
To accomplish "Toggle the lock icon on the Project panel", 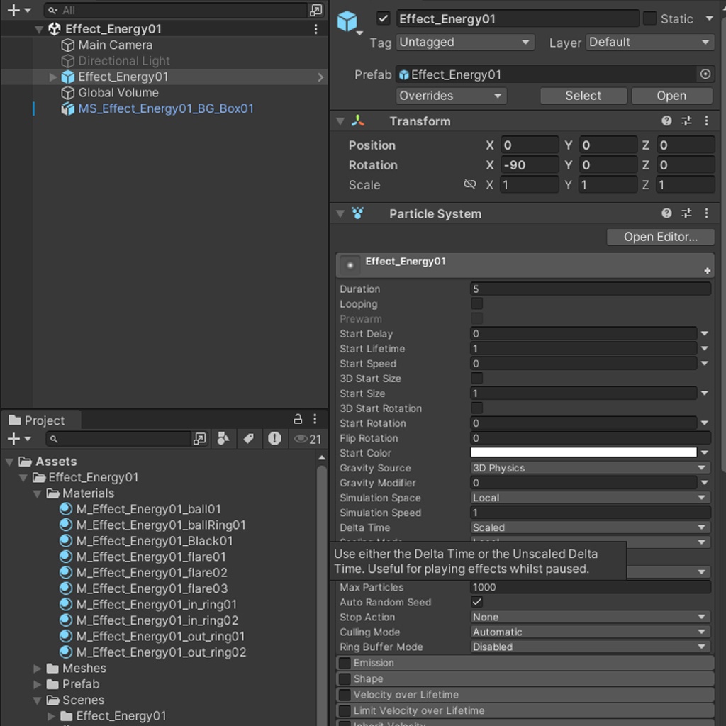I will pos(298,419).
